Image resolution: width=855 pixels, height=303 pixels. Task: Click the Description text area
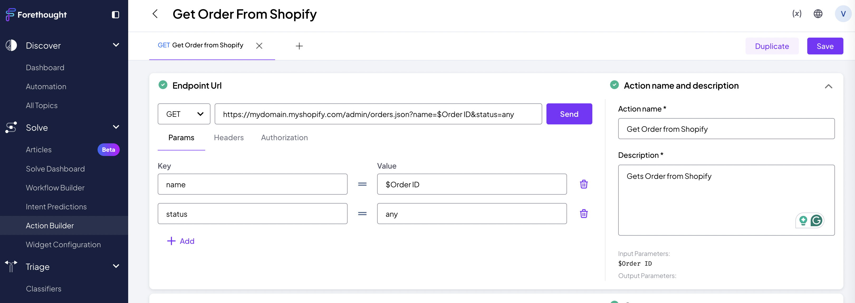726,200
